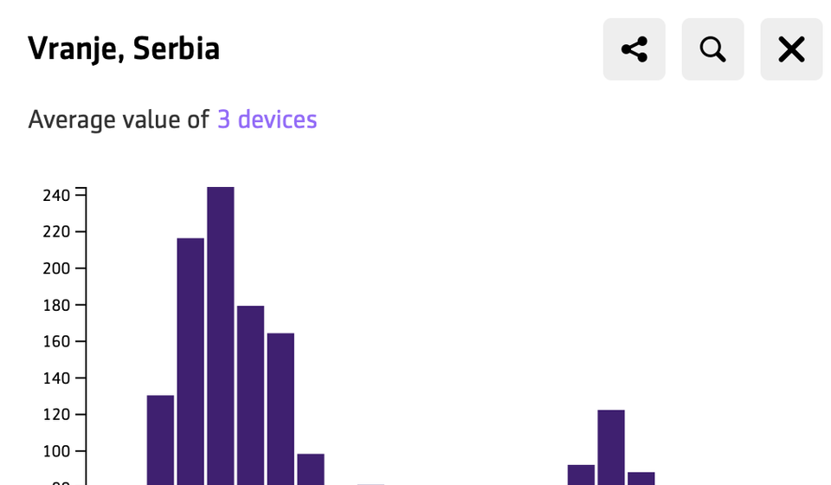Click the 200 y-axis label
Viewport: 831px width, 485px height.
tap(55, 268)
